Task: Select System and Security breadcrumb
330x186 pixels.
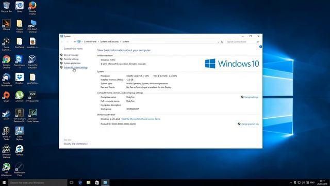Action: click(x=109, y=42)
